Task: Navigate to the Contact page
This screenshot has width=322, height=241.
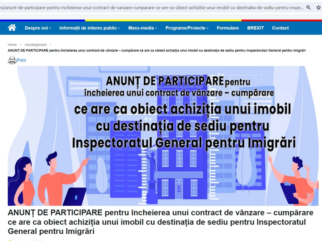Action: (x=280, y=28)
